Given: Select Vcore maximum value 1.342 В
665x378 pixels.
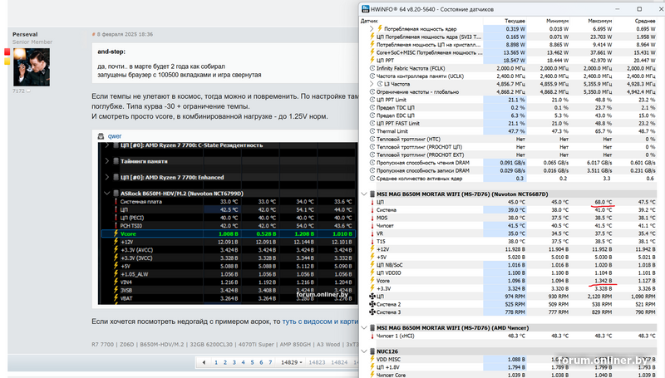Looking at the screenshot, I should click(603, 281).
